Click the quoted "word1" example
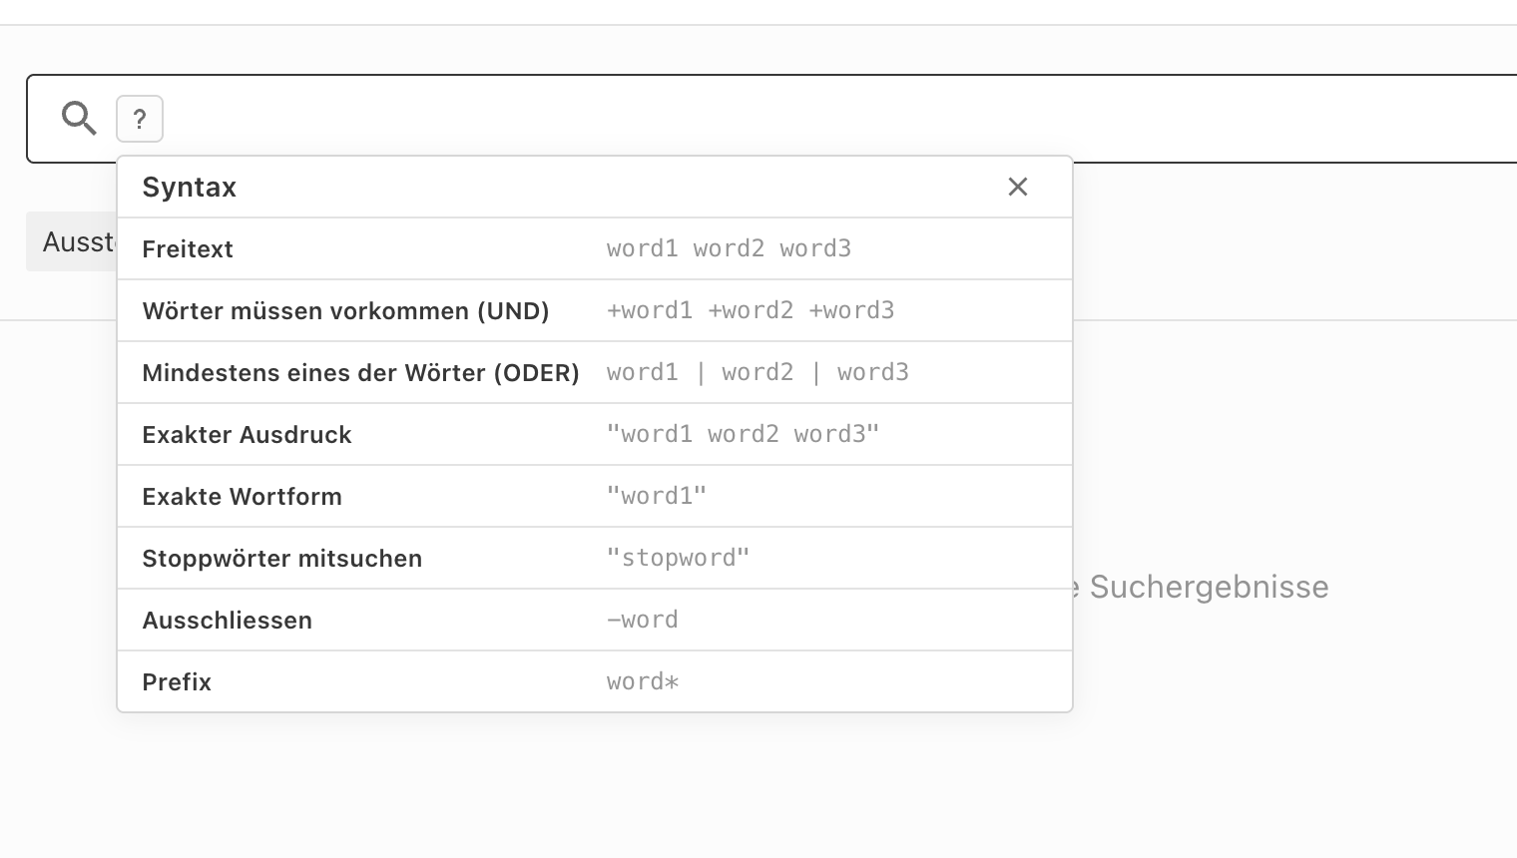 point(657,496)
